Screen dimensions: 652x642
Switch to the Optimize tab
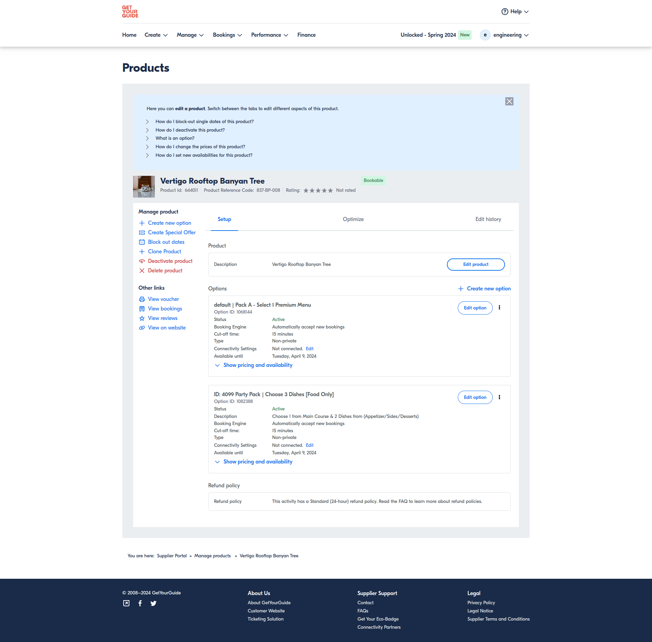(353, 219)
